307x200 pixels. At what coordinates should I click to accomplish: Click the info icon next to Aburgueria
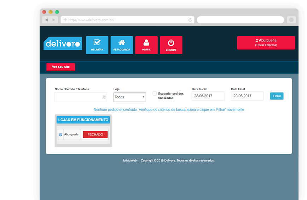(60, 135)
